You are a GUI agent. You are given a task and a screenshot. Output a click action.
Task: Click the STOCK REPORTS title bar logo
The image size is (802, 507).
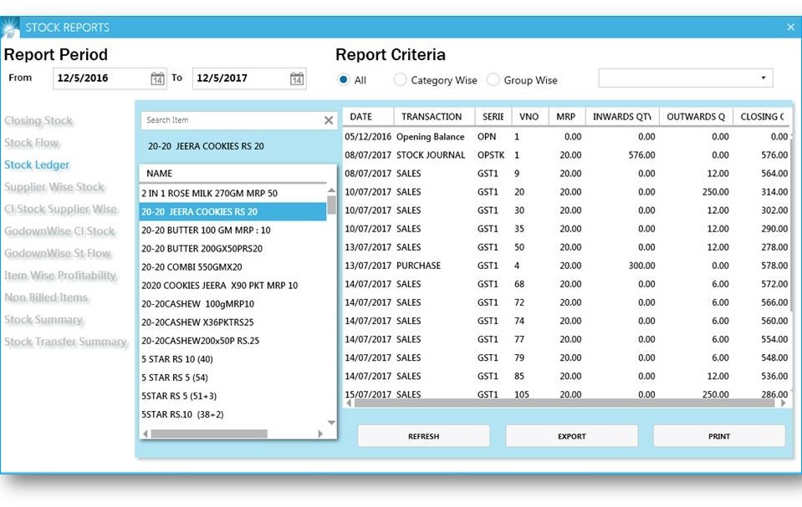pyautogui.click(x=12, y=26)
